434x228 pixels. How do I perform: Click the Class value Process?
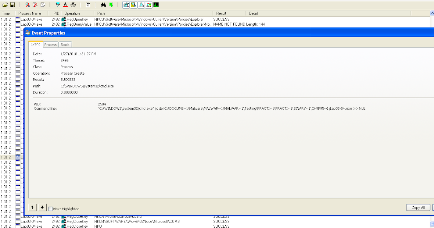click(x=67, y=67)
